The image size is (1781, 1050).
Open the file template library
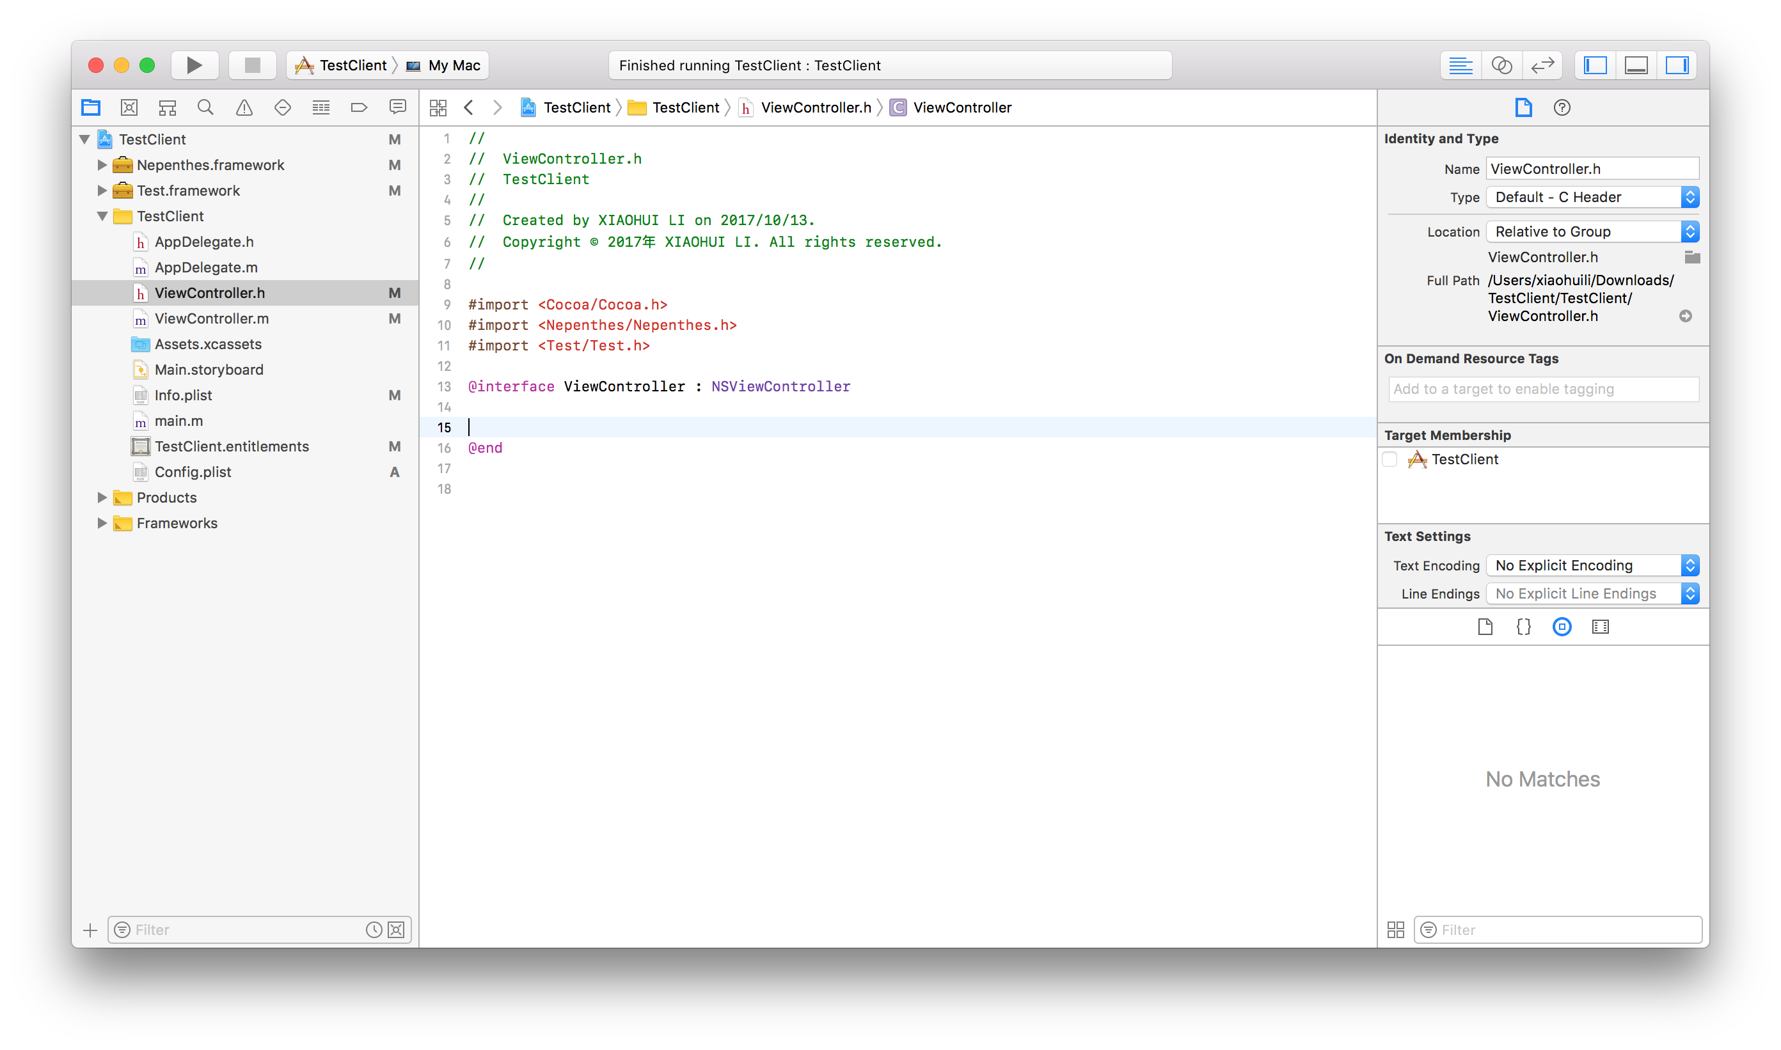coord(1485,627)
